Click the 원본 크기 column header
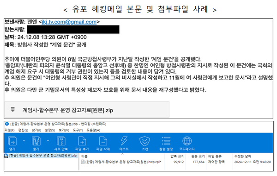 coord(198,157)
